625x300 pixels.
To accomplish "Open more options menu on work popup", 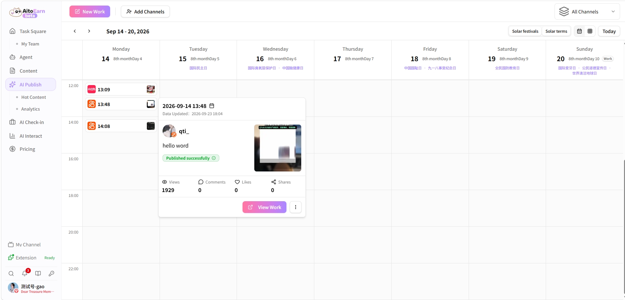I will pos(296,207).
